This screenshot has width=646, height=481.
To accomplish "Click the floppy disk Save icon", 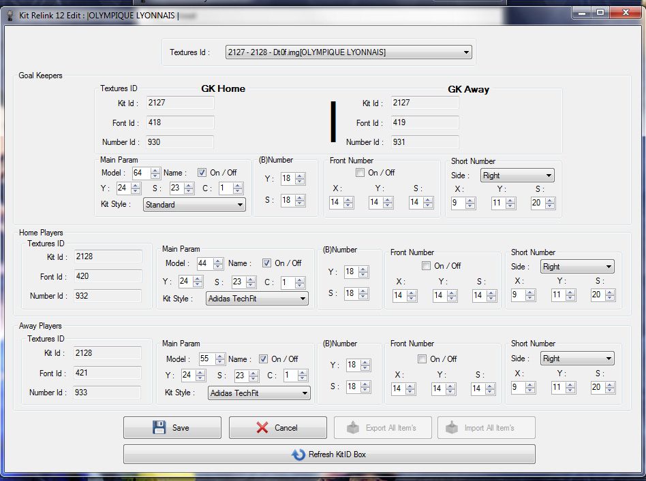I will click(159, 428).
